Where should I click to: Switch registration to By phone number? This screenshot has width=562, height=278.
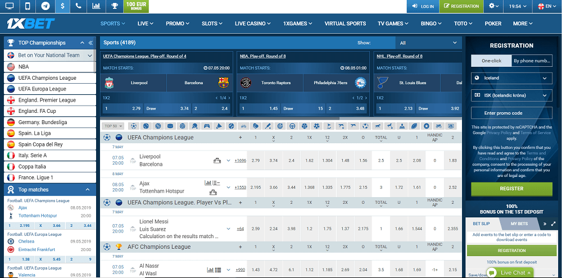[531, 61]
